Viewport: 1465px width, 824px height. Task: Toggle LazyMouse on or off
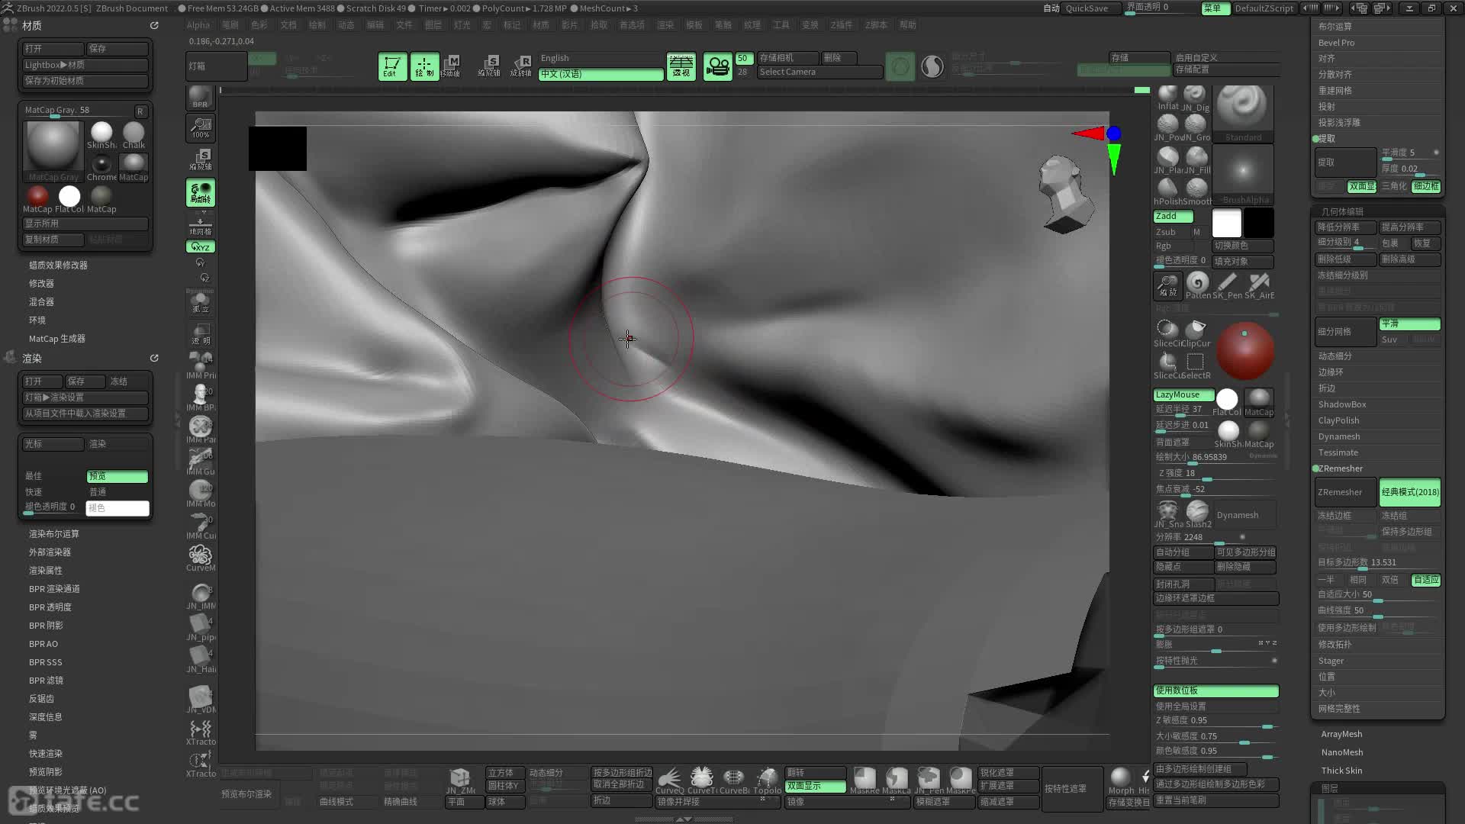coord(1183,395)
